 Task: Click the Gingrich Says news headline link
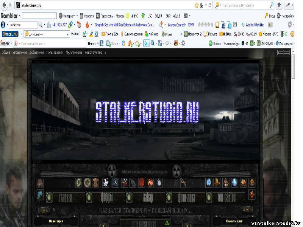point(125,25)
